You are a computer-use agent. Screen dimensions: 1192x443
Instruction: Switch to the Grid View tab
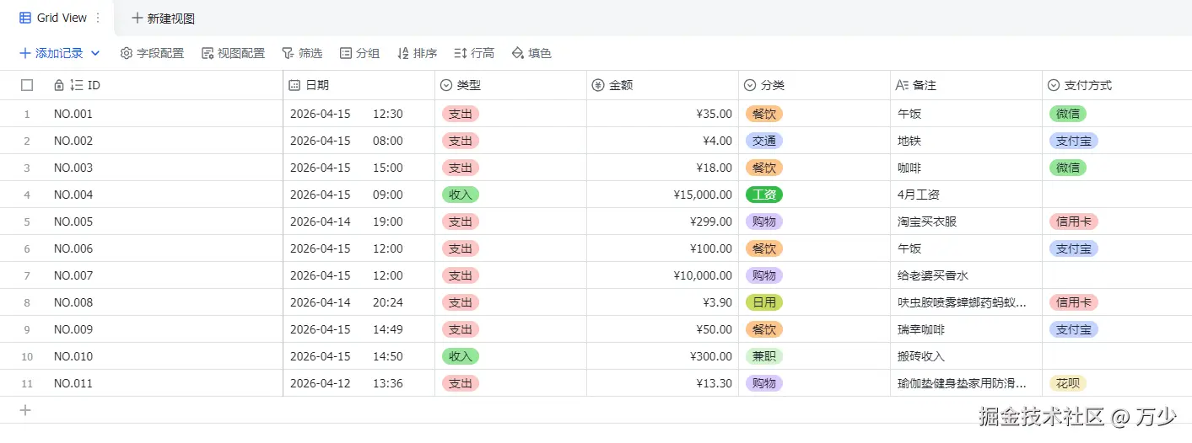pyautogui.click(x=62, y=18)
